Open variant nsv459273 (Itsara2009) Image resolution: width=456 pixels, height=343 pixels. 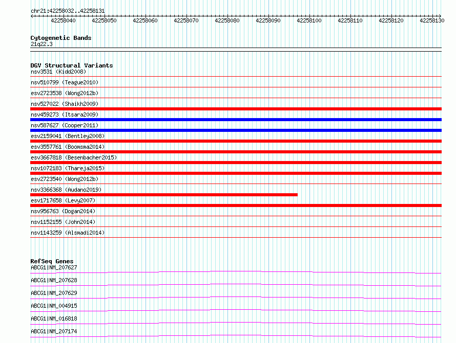65,115
